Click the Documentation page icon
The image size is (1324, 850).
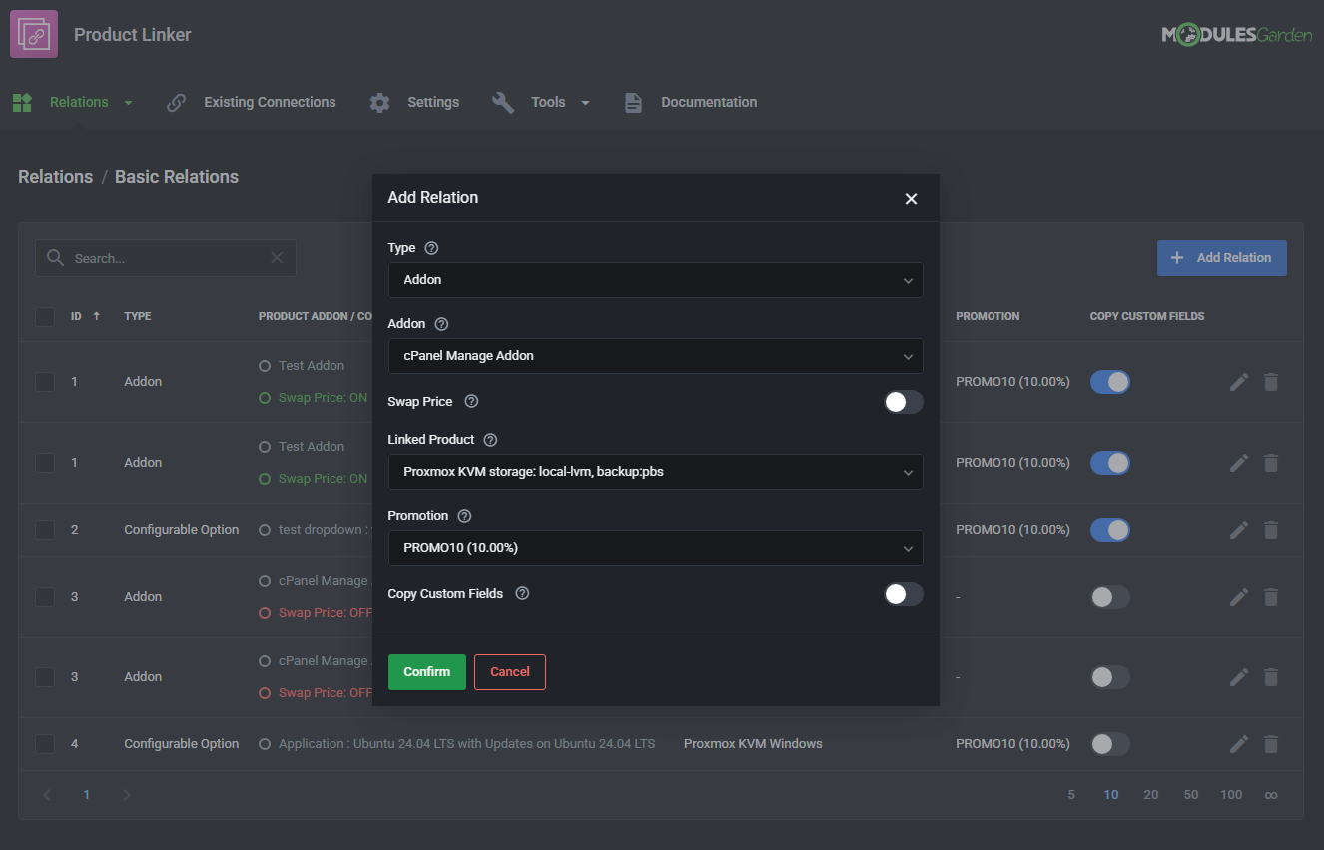[633, 102]
